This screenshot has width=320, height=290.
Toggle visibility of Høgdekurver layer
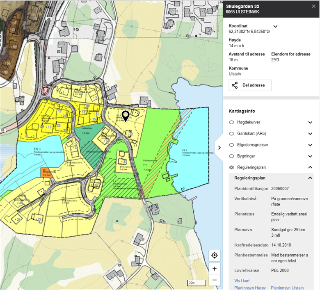231,122
